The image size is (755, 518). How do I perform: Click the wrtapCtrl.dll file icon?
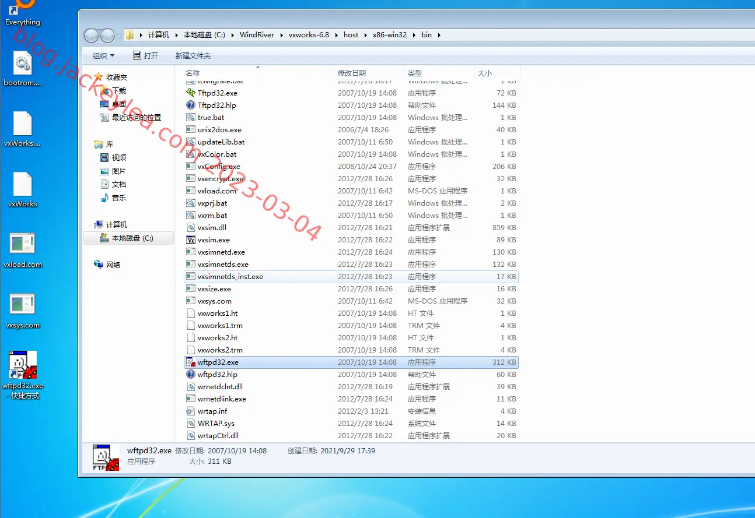coord(190,436)
